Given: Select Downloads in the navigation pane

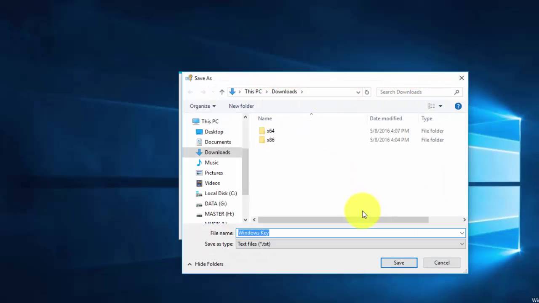Looking at the screenshot, I should (217, 152).
